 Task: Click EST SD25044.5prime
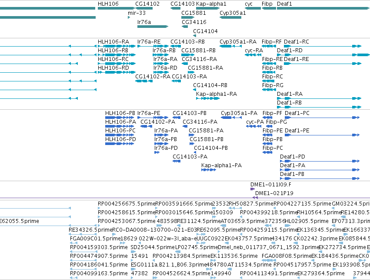click(x=153, y=247)
